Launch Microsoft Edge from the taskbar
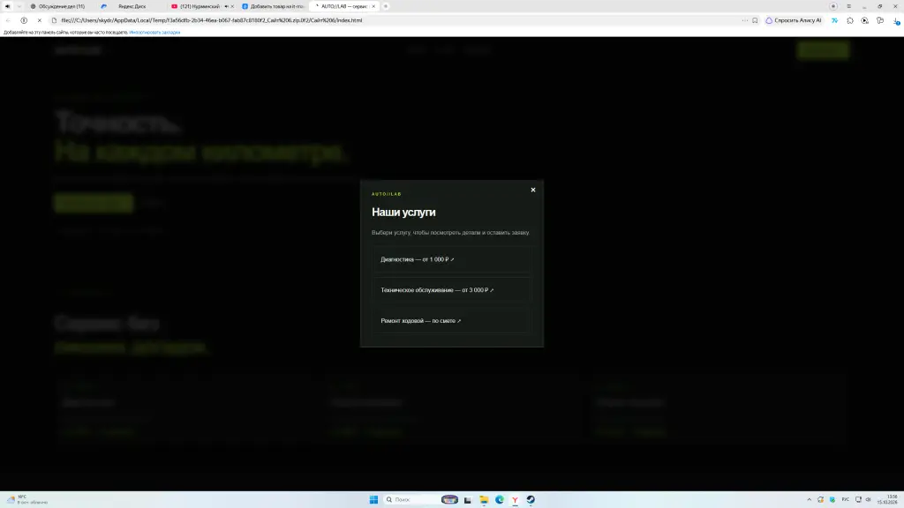 pos(500,499)
